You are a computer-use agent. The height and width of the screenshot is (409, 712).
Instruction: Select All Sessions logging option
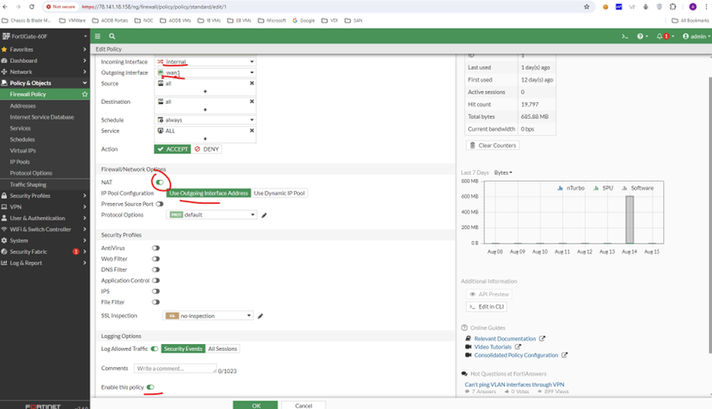(223, 349)
